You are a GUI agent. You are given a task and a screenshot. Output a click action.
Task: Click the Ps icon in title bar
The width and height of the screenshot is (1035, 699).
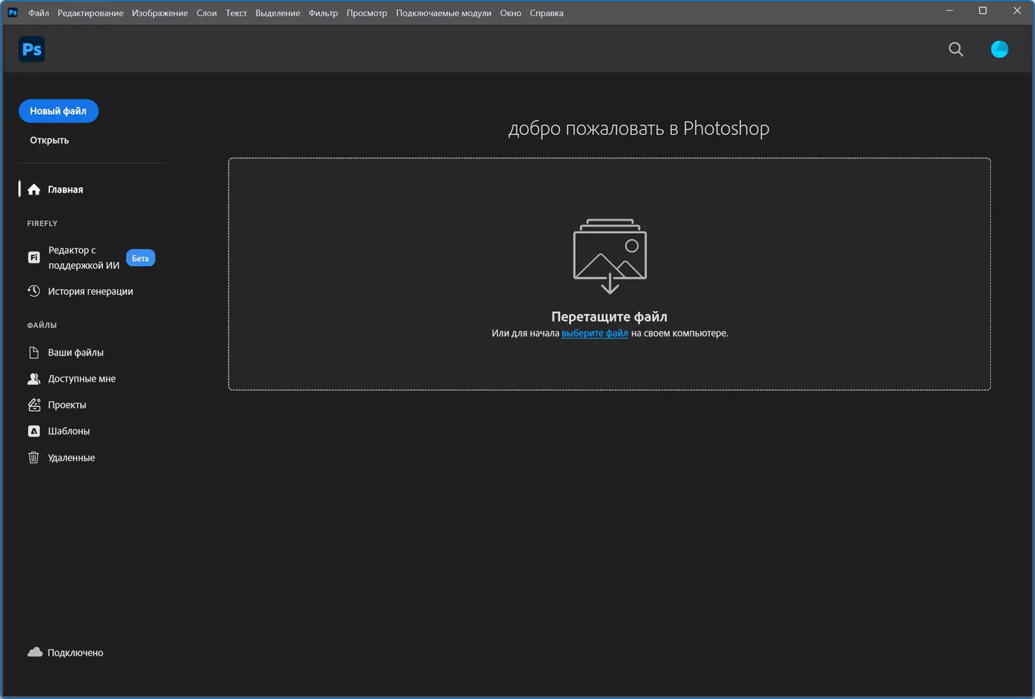coord(12,12)
